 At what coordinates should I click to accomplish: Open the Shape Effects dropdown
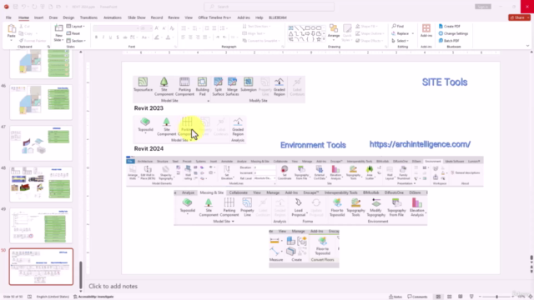[369, 41]
